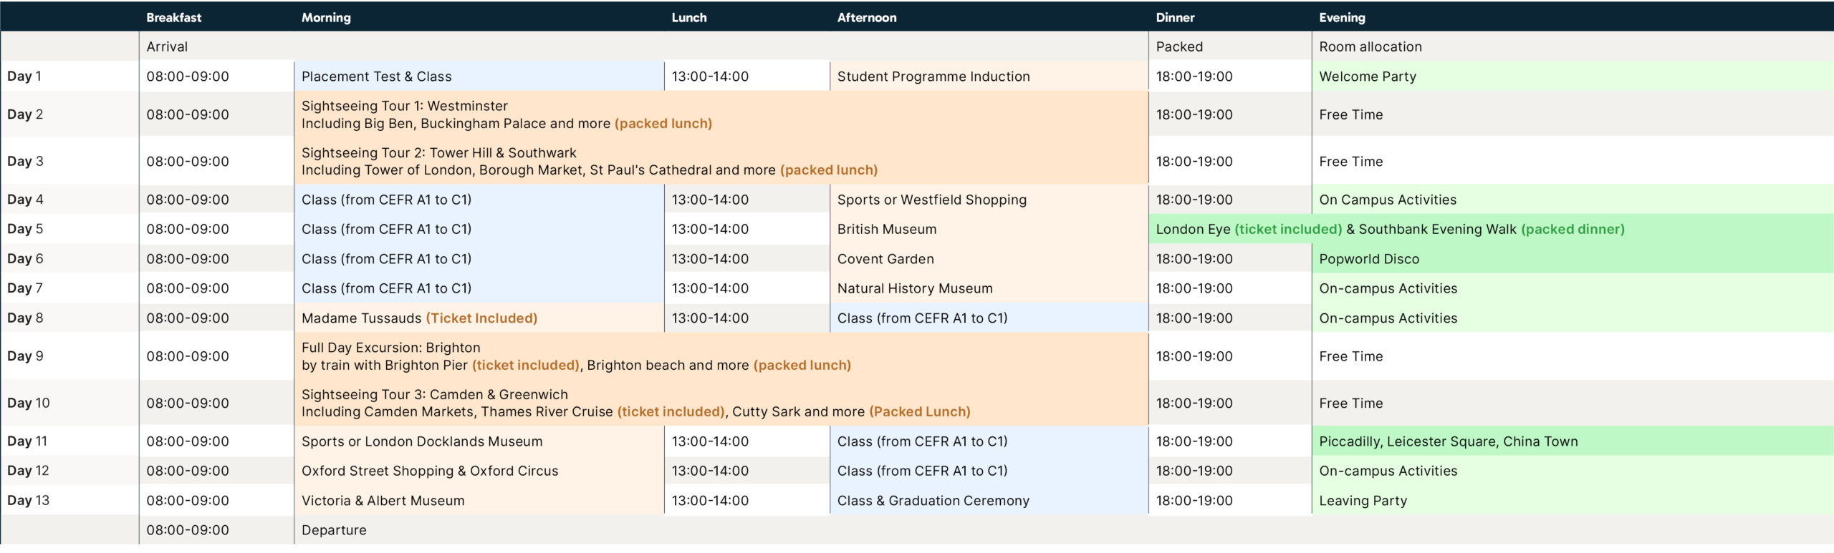Select Piccadilly, Leicester Square, China Town cell
The width and height of the screenshot is (1834, 553).
[x=1448, y=442]
